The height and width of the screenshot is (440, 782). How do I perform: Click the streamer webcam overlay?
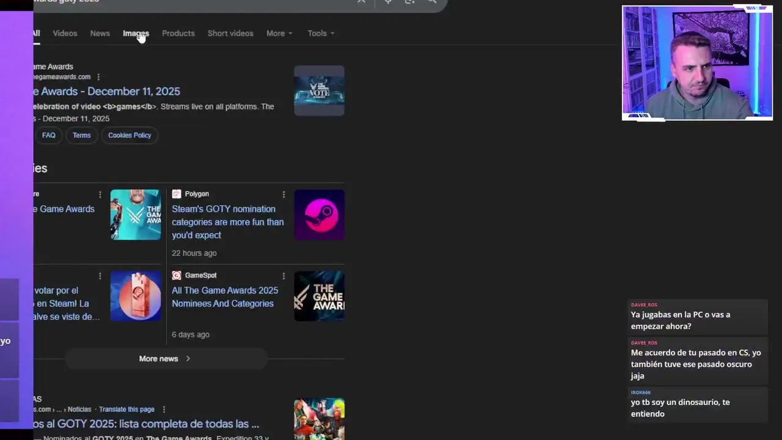point(697,63)
